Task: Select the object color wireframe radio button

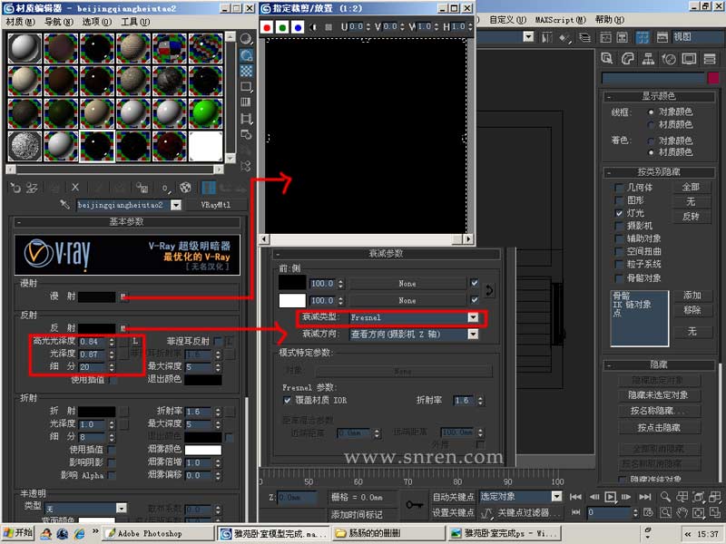Action: click(x=651, y=112)
